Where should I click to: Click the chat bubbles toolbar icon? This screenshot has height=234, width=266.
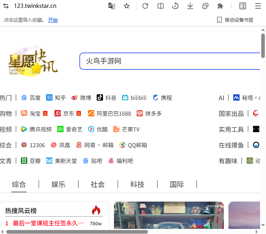click(x=205, y=6)
